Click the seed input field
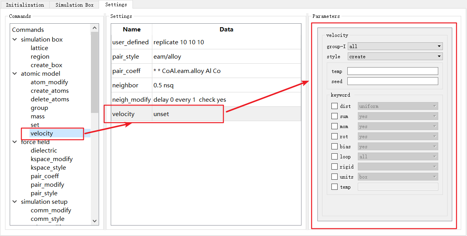The width and height of the screenshot is (467, 236). click(x=392, y=81)
